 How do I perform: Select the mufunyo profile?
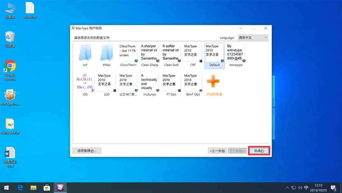[x=149, y=84]
